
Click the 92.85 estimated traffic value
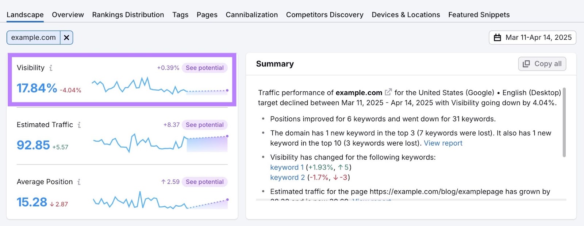click(33, 145)
